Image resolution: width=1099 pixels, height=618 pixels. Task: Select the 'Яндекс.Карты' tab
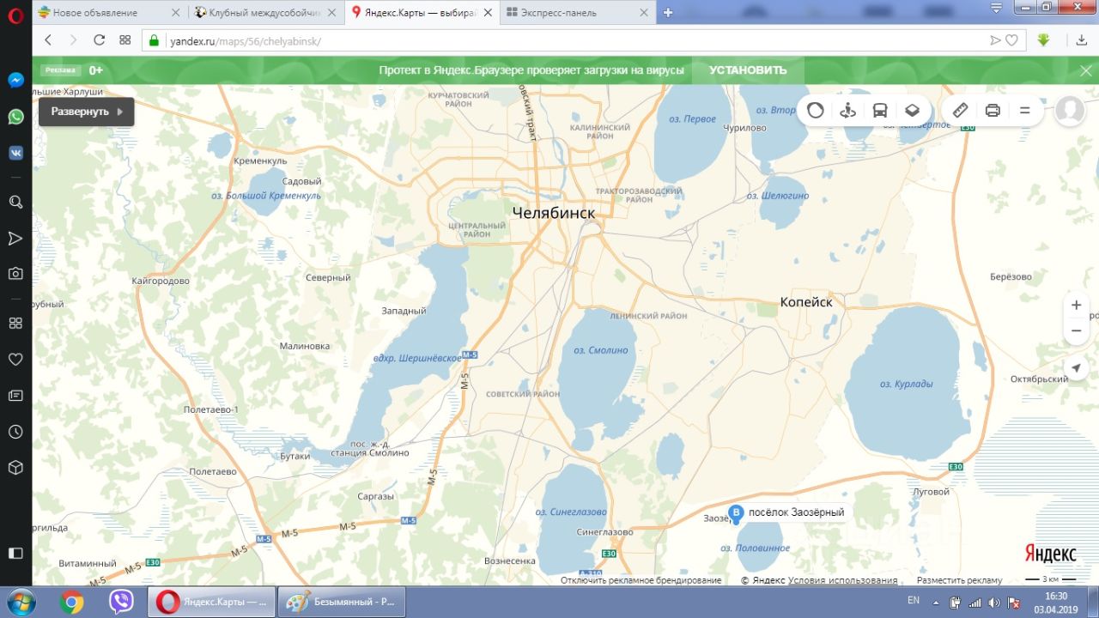(x=422, y=13)
